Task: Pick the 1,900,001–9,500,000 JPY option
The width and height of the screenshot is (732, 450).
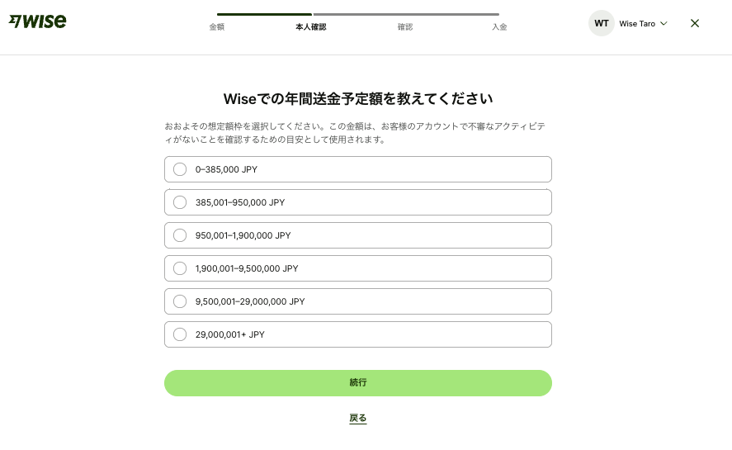Action: [x=180, y=268]
